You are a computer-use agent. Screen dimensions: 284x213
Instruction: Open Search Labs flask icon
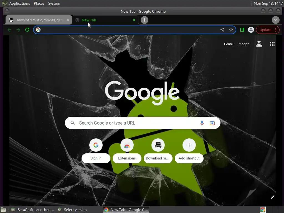tap(259, 44)
